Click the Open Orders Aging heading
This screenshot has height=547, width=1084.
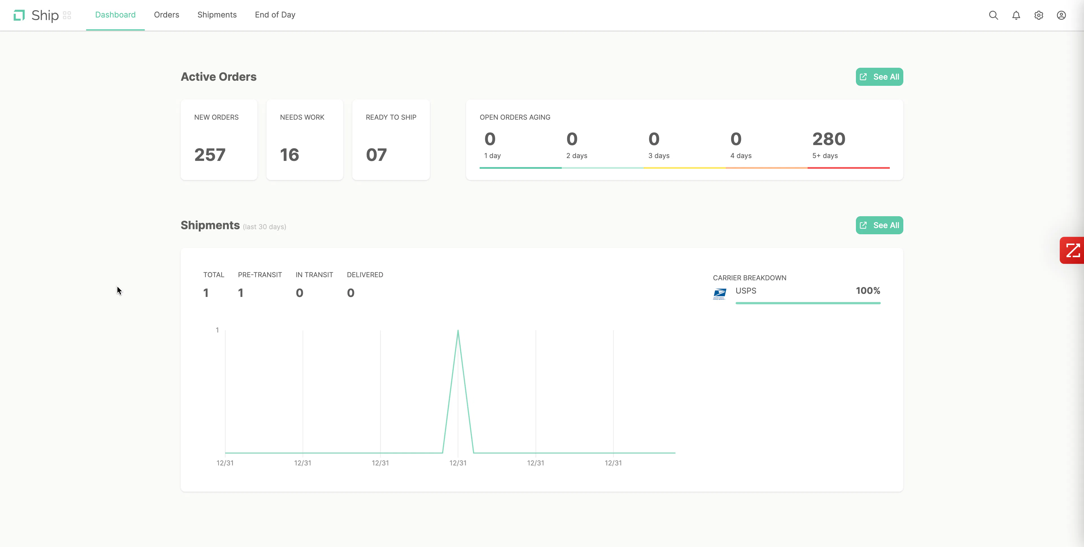click(515, 117)
